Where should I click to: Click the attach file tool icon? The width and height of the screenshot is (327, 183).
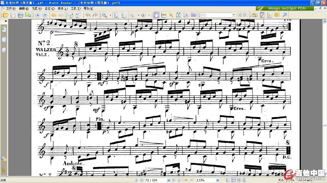[255, 15]
